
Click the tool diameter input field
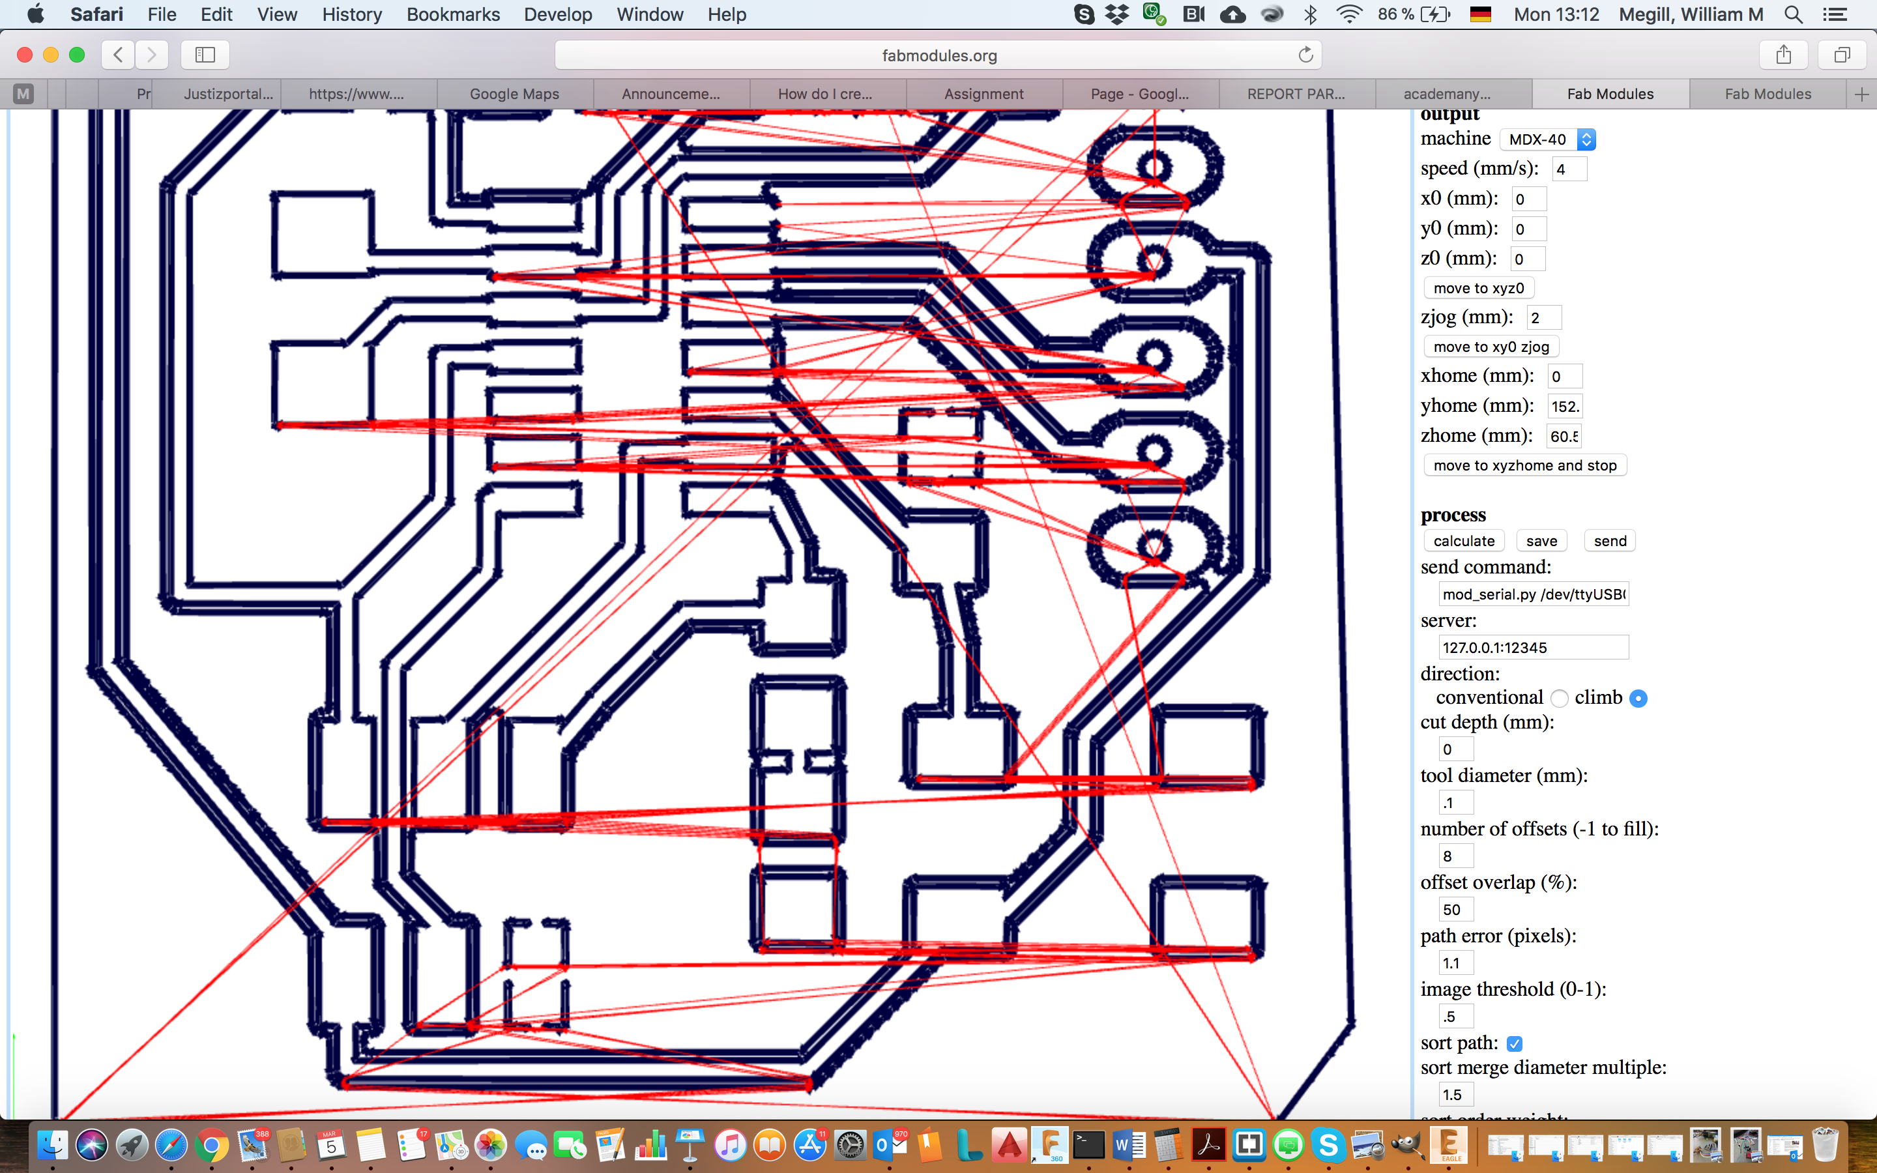point(1455,803)
